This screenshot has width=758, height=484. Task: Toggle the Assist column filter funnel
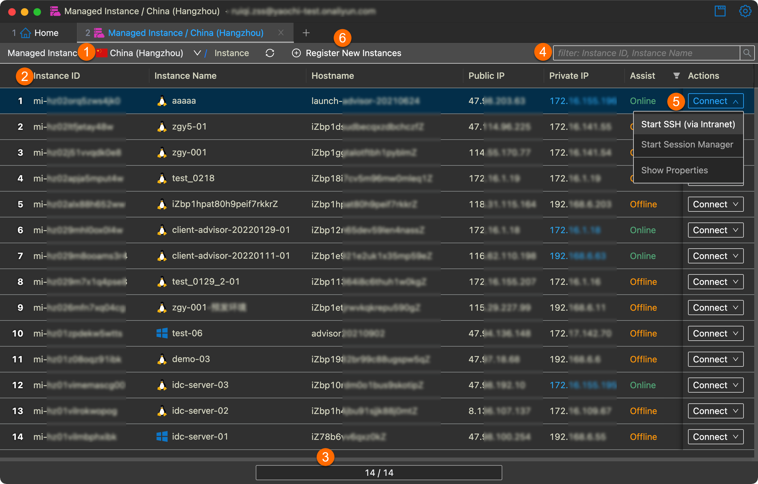click(x=676, y=76)
